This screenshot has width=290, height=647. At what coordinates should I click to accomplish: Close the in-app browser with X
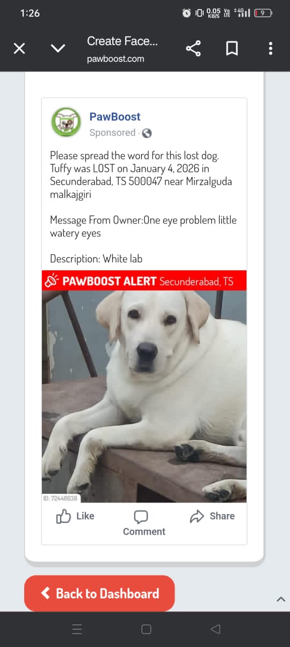[x=19, y=49]
